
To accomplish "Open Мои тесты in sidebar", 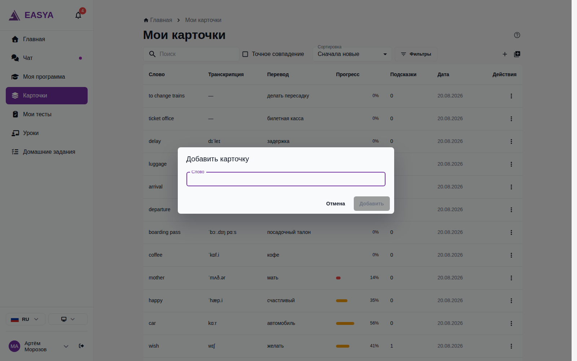I will (x=47, y=114).
